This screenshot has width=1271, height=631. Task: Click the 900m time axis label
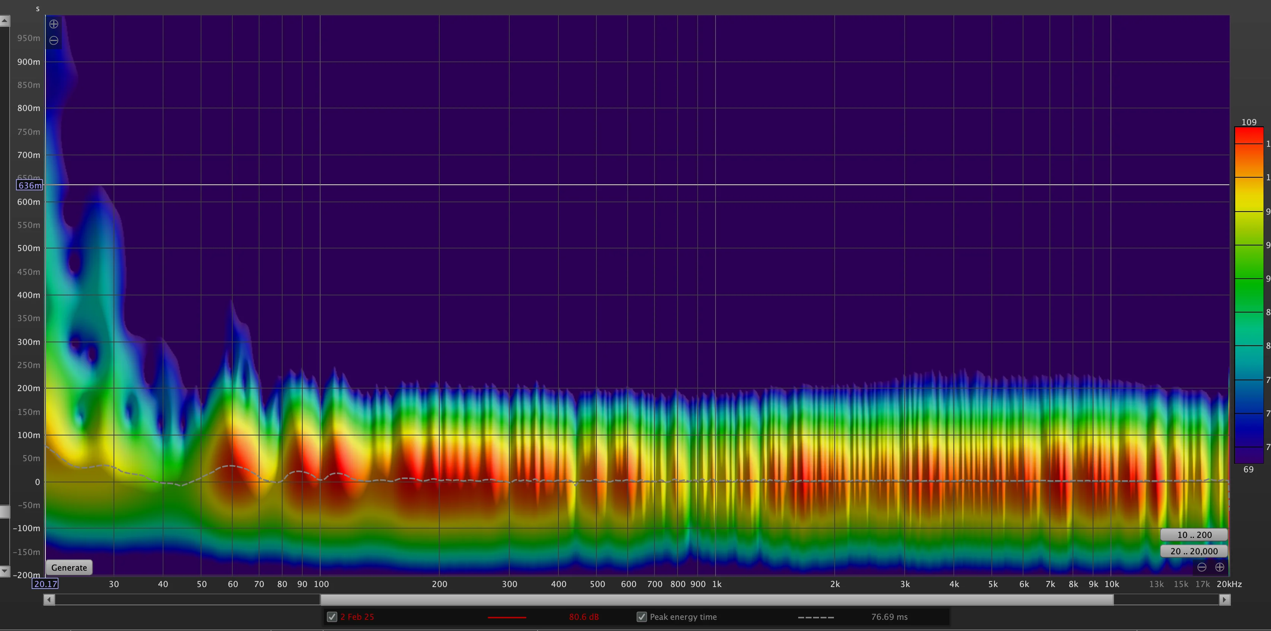coord(29,62)
